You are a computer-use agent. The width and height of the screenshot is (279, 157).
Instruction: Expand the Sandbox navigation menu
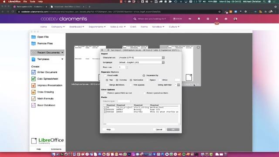(158, 27)
